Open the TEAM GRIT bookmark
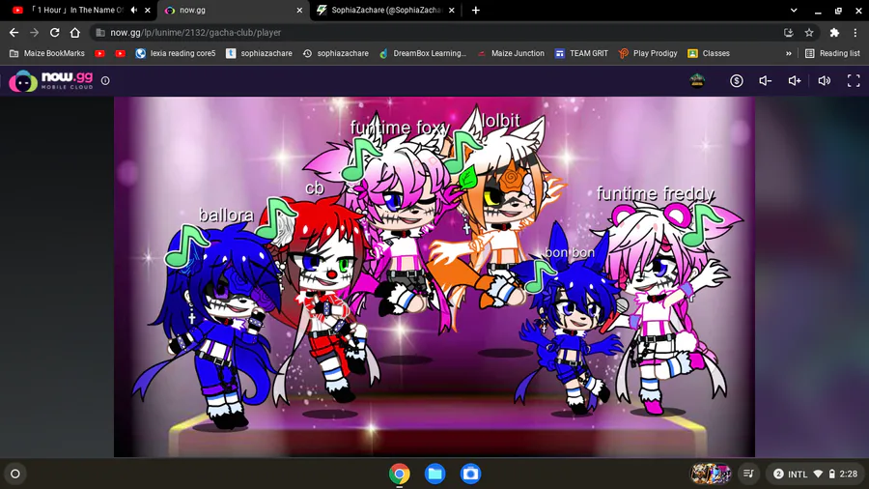Viewport: 869px width, 489px height. (581, 53)
